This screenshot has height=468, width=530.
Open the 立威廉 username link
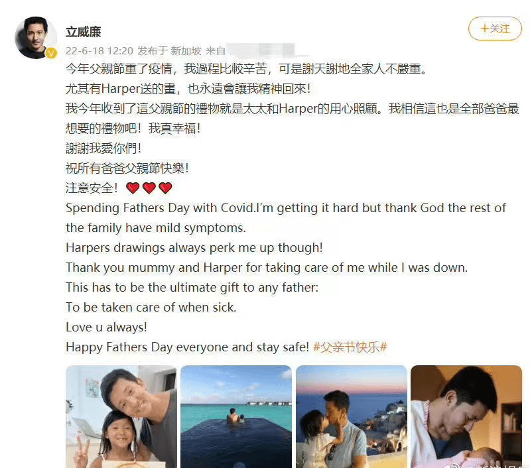pyautogui.click(x=83, y=32)
